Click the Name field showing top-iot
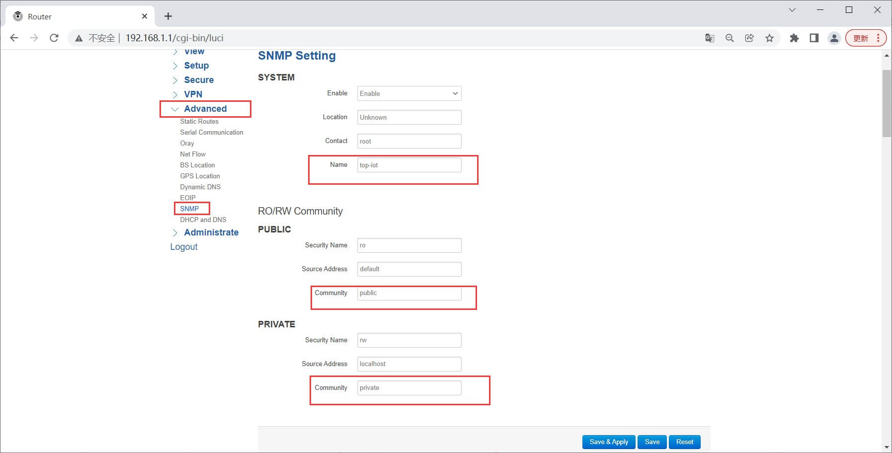 tap(409, 165)
